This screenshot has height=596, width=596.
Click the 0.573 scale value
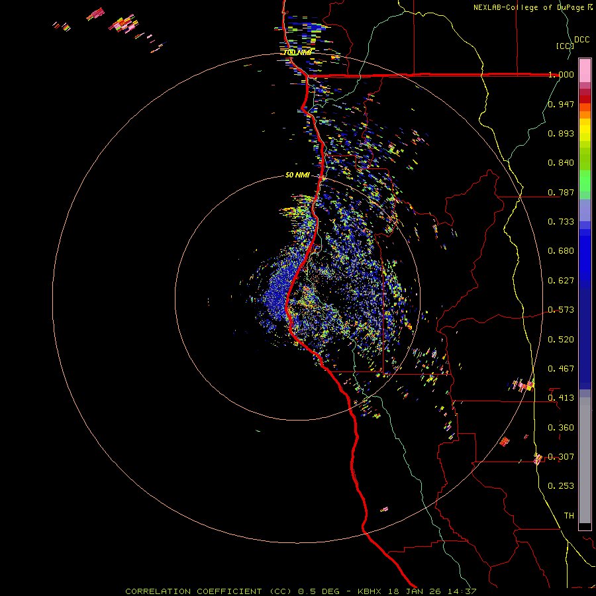(561, 310)
